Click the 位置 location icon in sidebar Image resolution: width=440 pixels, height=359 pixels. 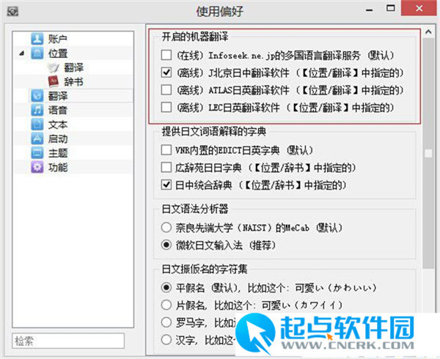(x=37, y=53)
